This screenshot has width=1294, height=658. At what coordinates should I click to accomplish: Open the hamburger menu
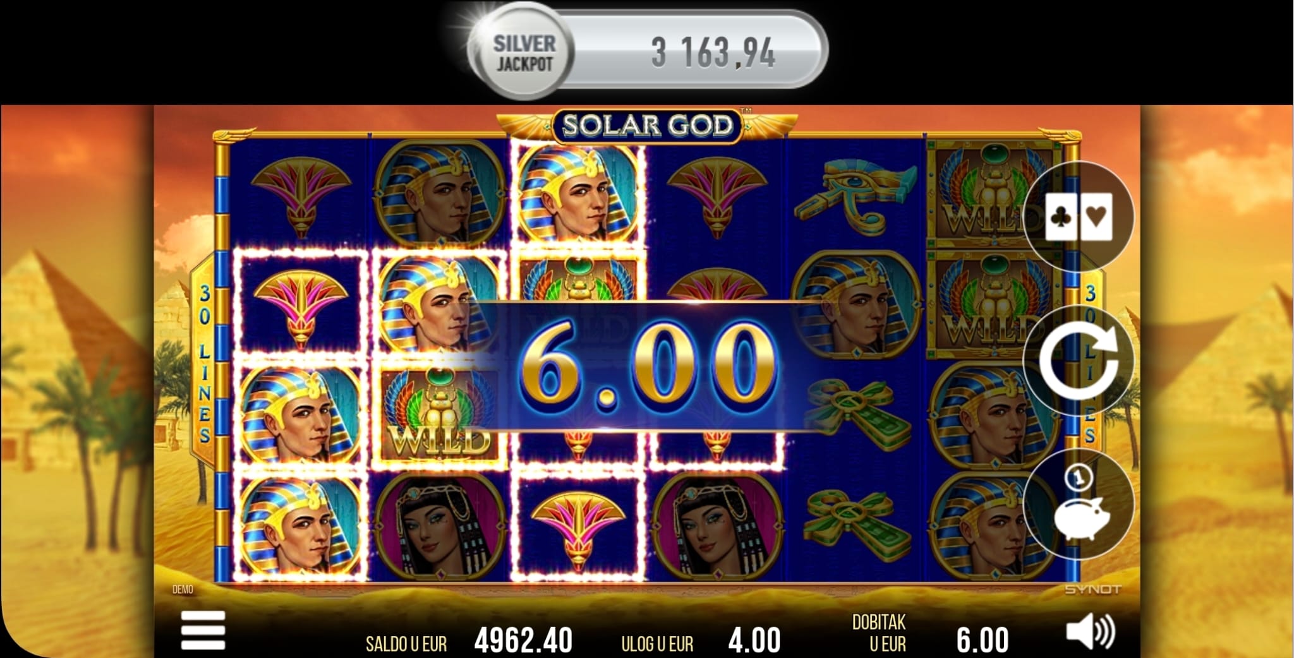203,630
